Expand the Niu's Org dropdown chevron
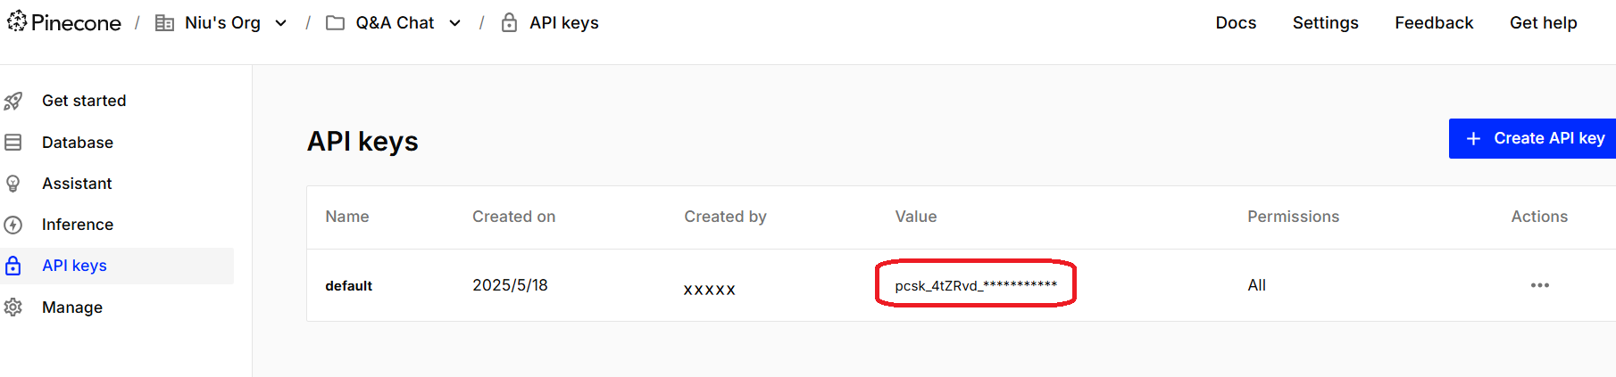The width and height of the screenshot is (1616, 377). (x=281, y=23)
